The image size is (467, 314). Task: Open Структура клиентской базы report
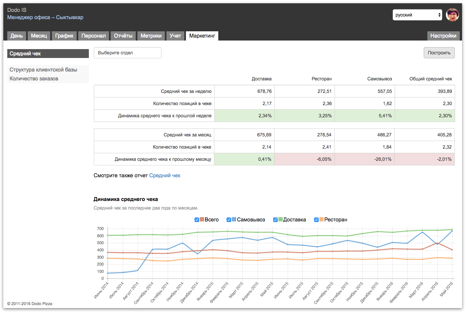[48, 70]
